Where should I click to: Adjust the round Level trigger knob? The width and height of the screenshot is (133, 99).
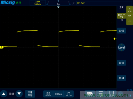pos(122,48)
